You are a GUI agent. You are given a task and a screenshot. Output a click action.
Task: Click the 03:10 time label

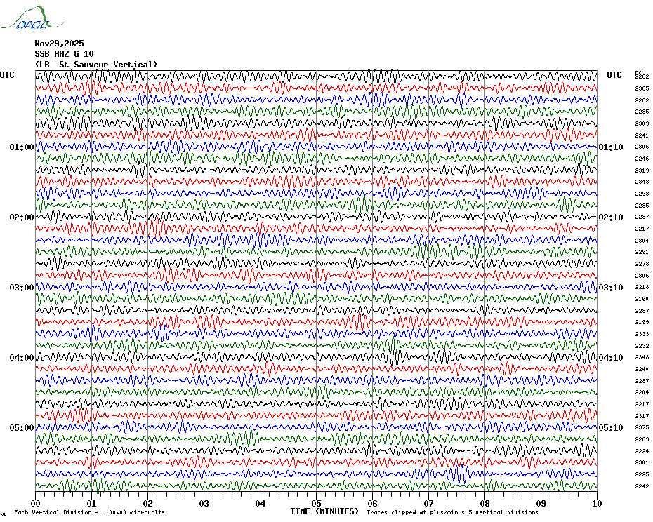(x=611, y=288)
